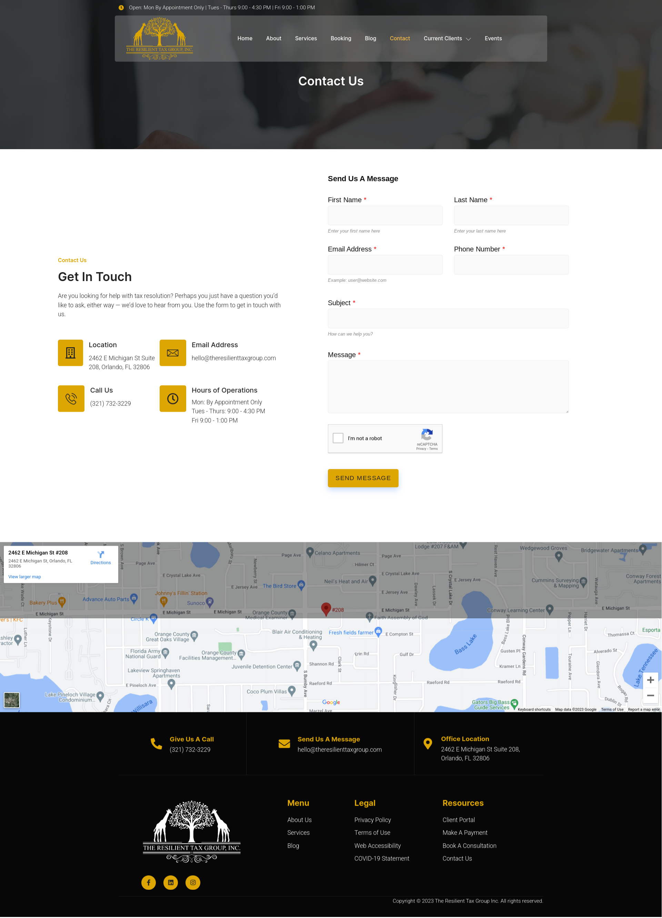Focus the Message text area
Screen dimensions: 662x918
(448, 386)
